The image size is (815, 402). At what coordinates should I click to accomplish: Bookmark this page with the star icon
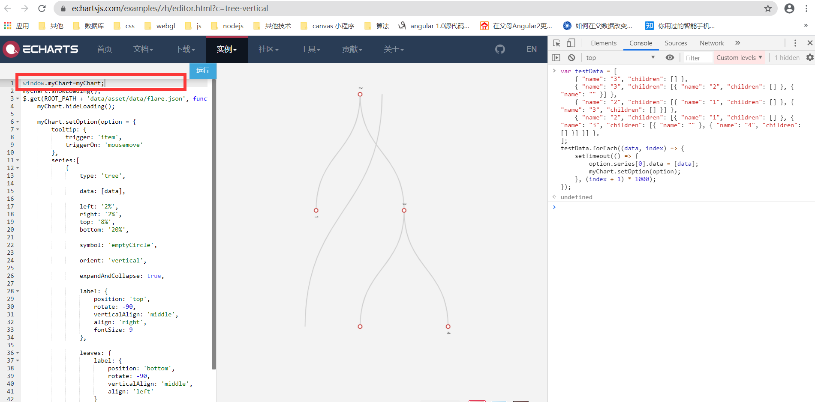coord(768,9)
